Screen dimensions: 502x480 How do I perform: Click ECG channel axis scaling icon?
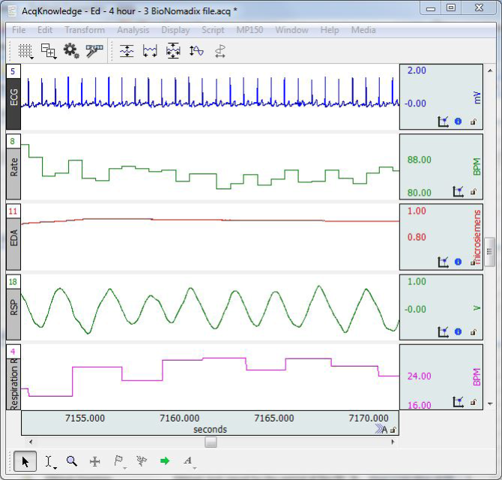coord(443,121)
